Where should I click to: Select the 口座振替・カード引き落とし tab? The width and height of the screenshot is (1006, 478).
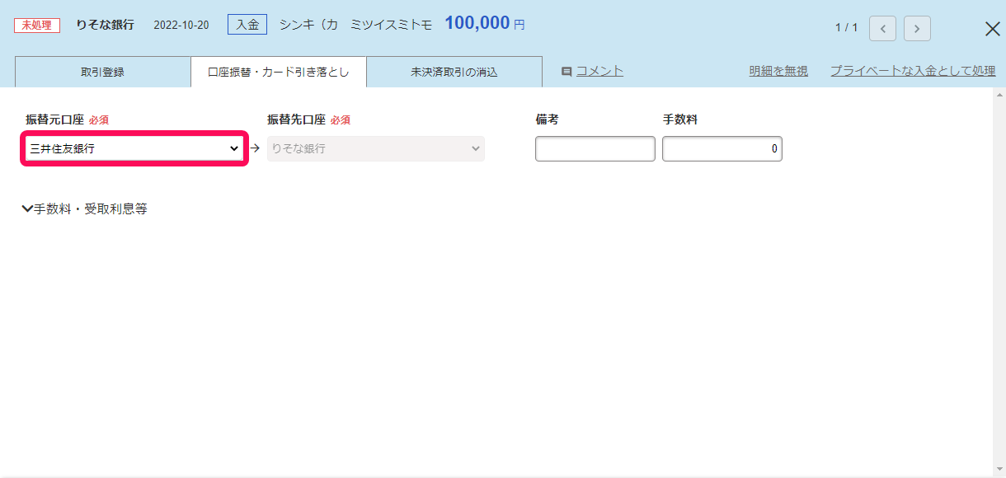[x=279, y=72]
